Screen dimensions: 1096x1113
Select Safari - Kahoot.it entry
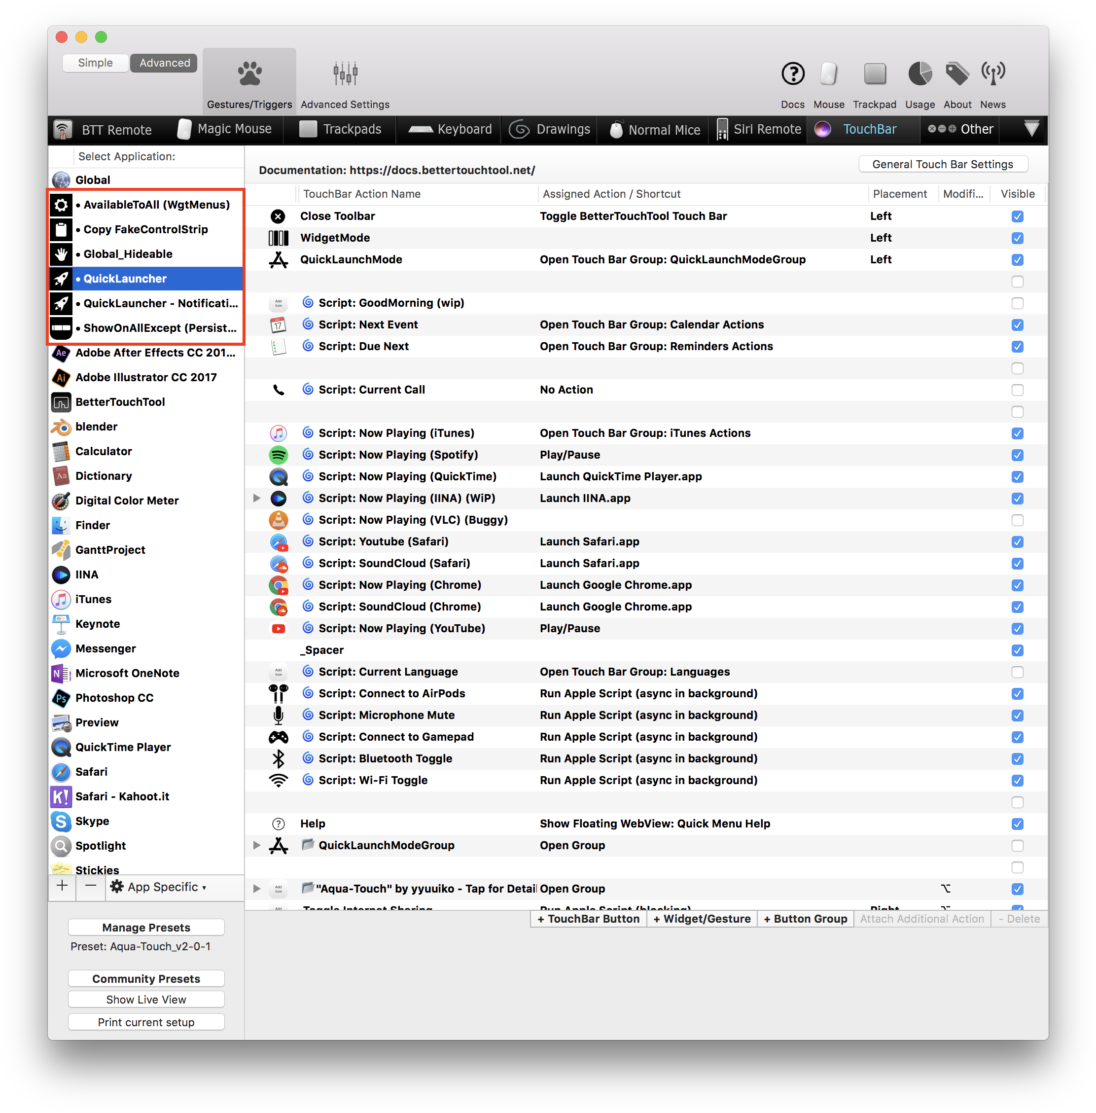146,796
